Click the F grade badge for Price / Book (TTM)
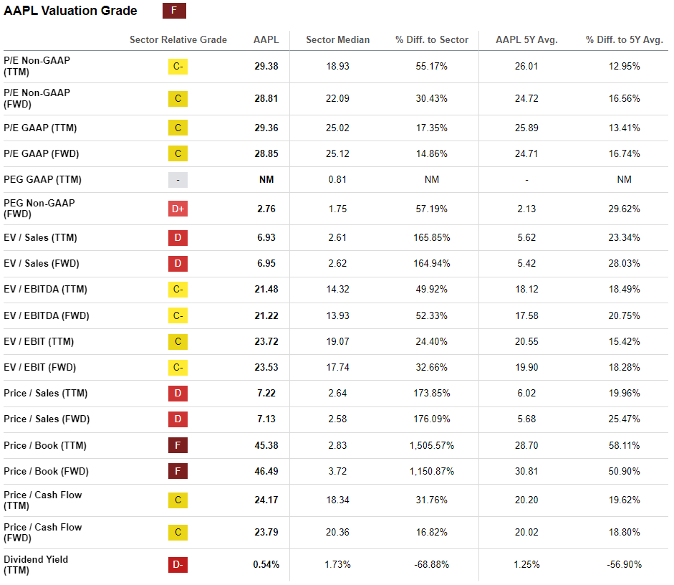 pyautogui.click(x=178, y=445)
